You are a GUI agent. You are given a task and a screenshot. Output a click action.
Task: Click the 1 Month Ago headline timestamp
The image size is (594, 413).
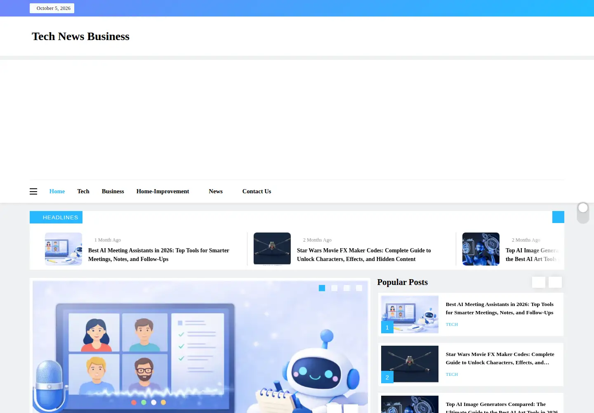[x=108, y=240]
